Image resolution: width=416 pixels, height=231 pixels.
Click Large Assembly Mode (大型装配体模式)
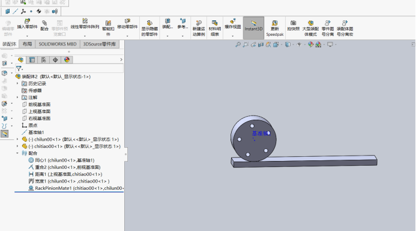310,28
